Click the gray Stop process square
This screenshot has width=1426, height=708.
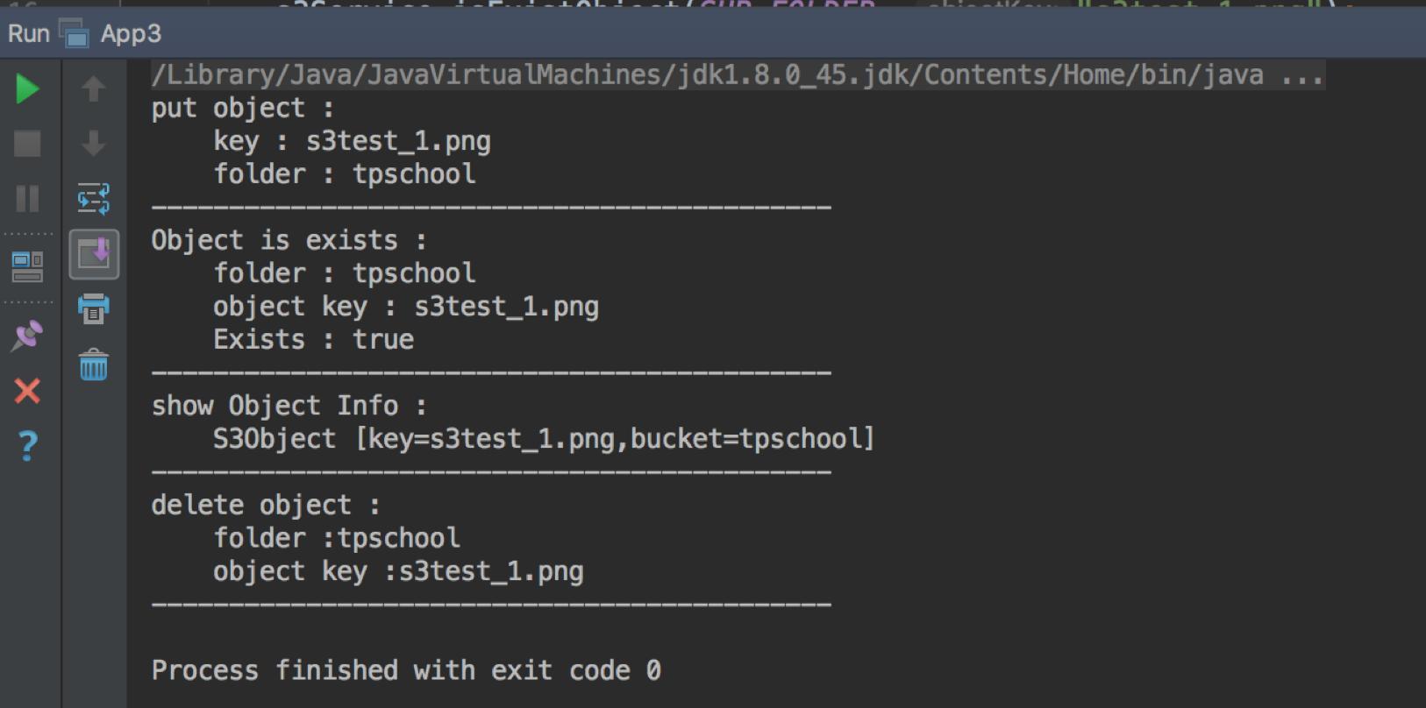point(27,144)
